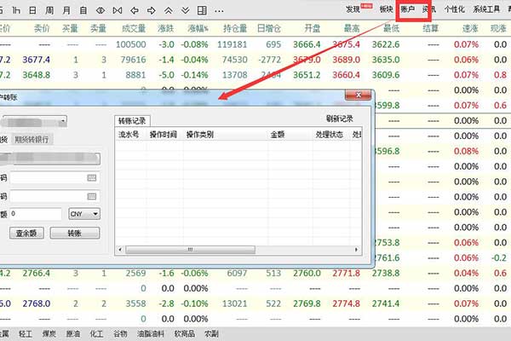
Task: Click the transfer amount field showing 0
Action: [x=36, y=214]
